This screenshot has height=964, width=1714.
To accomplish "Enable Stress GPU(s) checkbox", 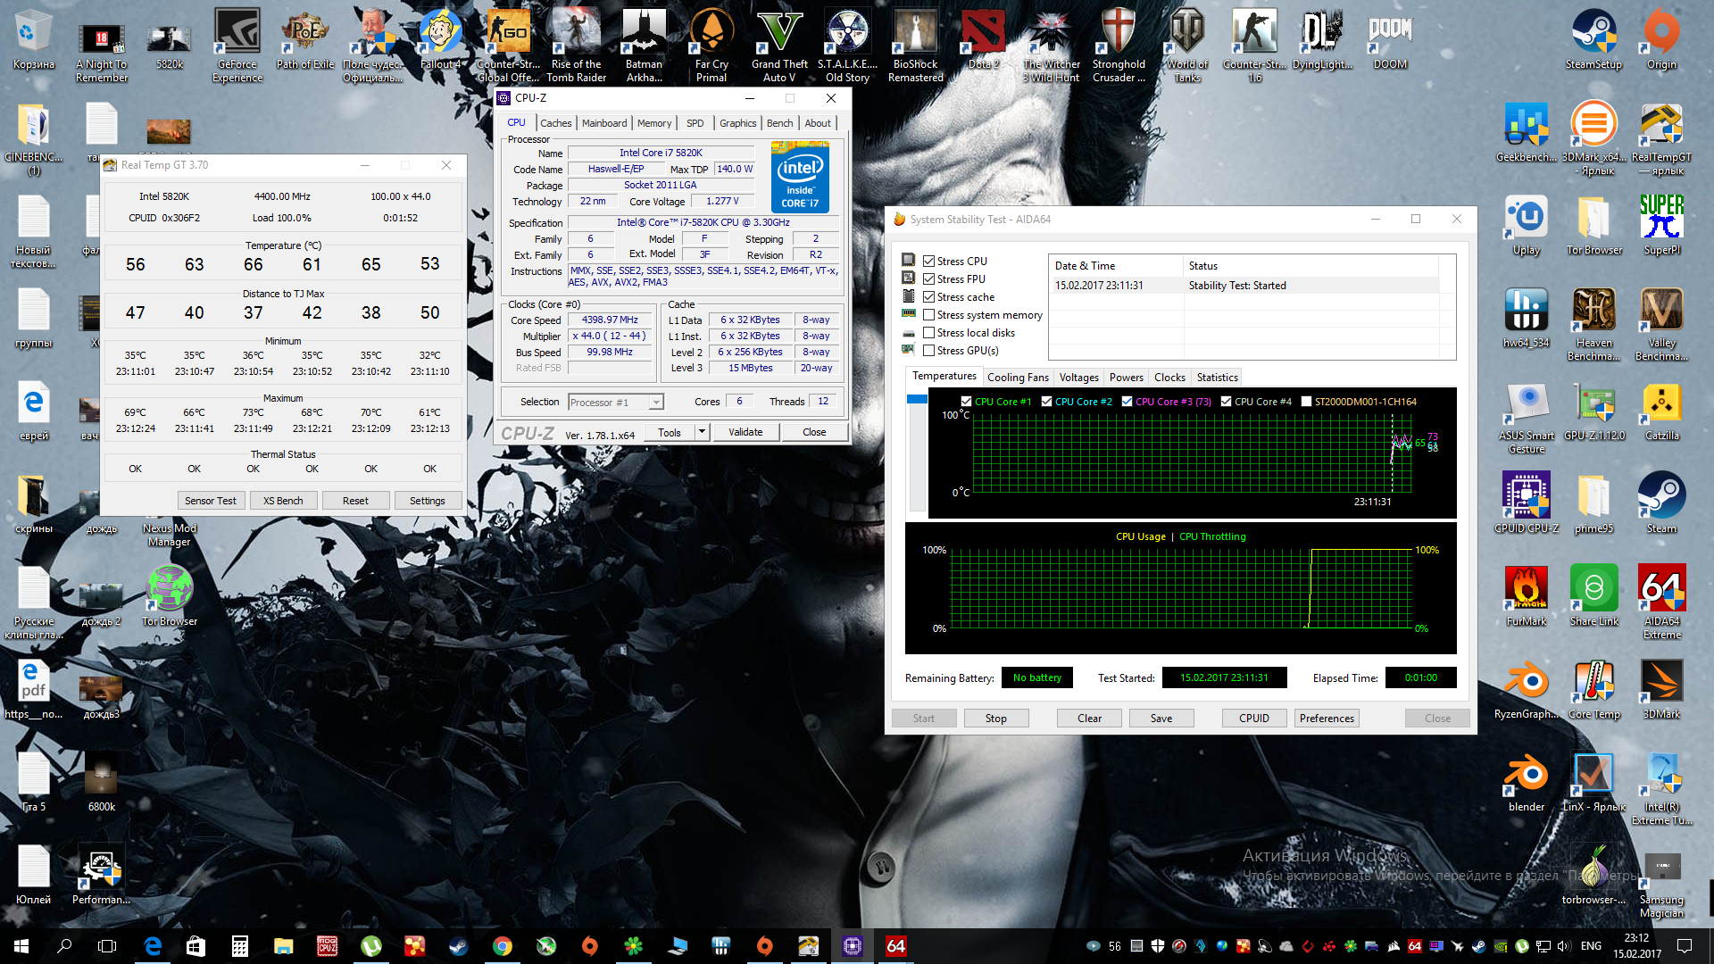I will click(x=929, y=351).
